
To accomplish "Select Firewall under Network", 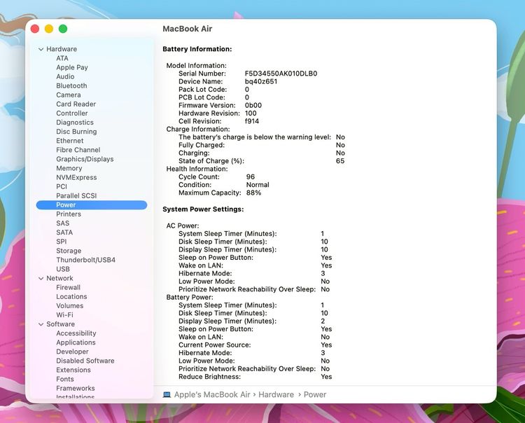I will 69,287.
